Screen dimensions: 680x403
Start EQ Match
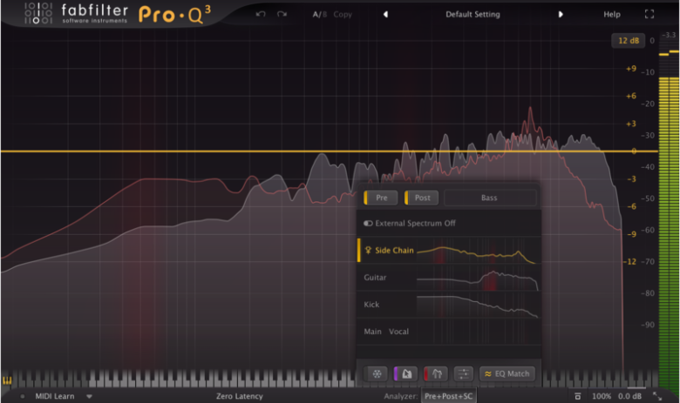(507, 374)
